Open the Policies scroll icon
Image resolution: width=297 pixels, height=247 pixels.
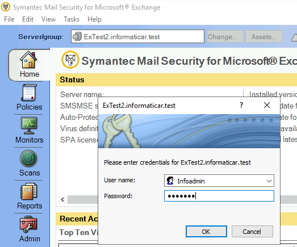click(x=29, y=93)
